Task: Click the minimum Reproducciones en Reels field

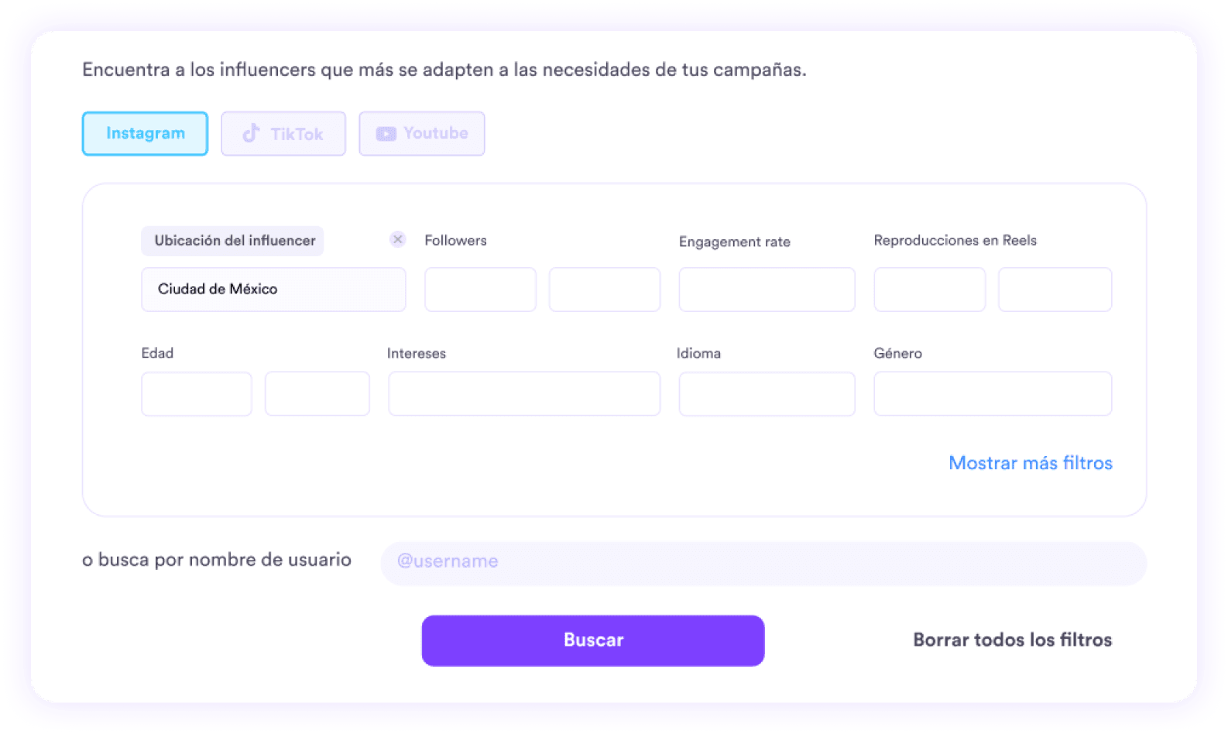Action: pyautogui.click(x=929, y=290)
